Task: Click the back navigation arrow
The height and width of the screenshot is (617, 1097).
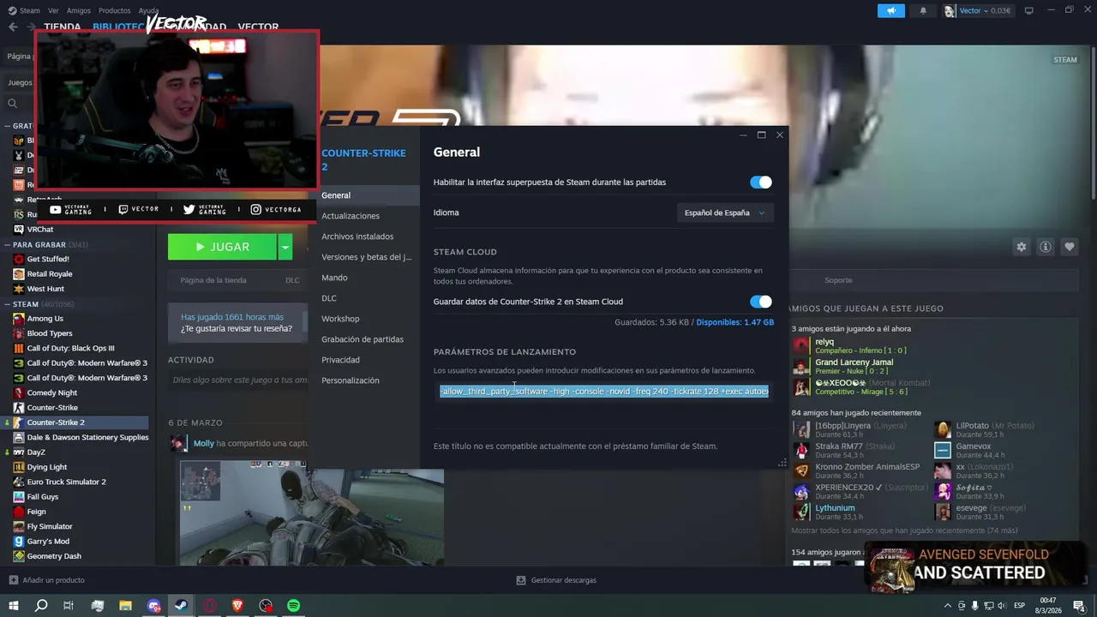Action: 13,27
